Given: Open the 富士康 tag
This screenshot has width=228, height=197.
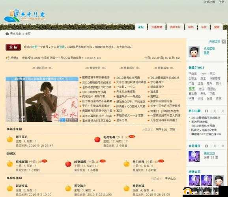Looking at the screenshot, I should click(192, 93).
